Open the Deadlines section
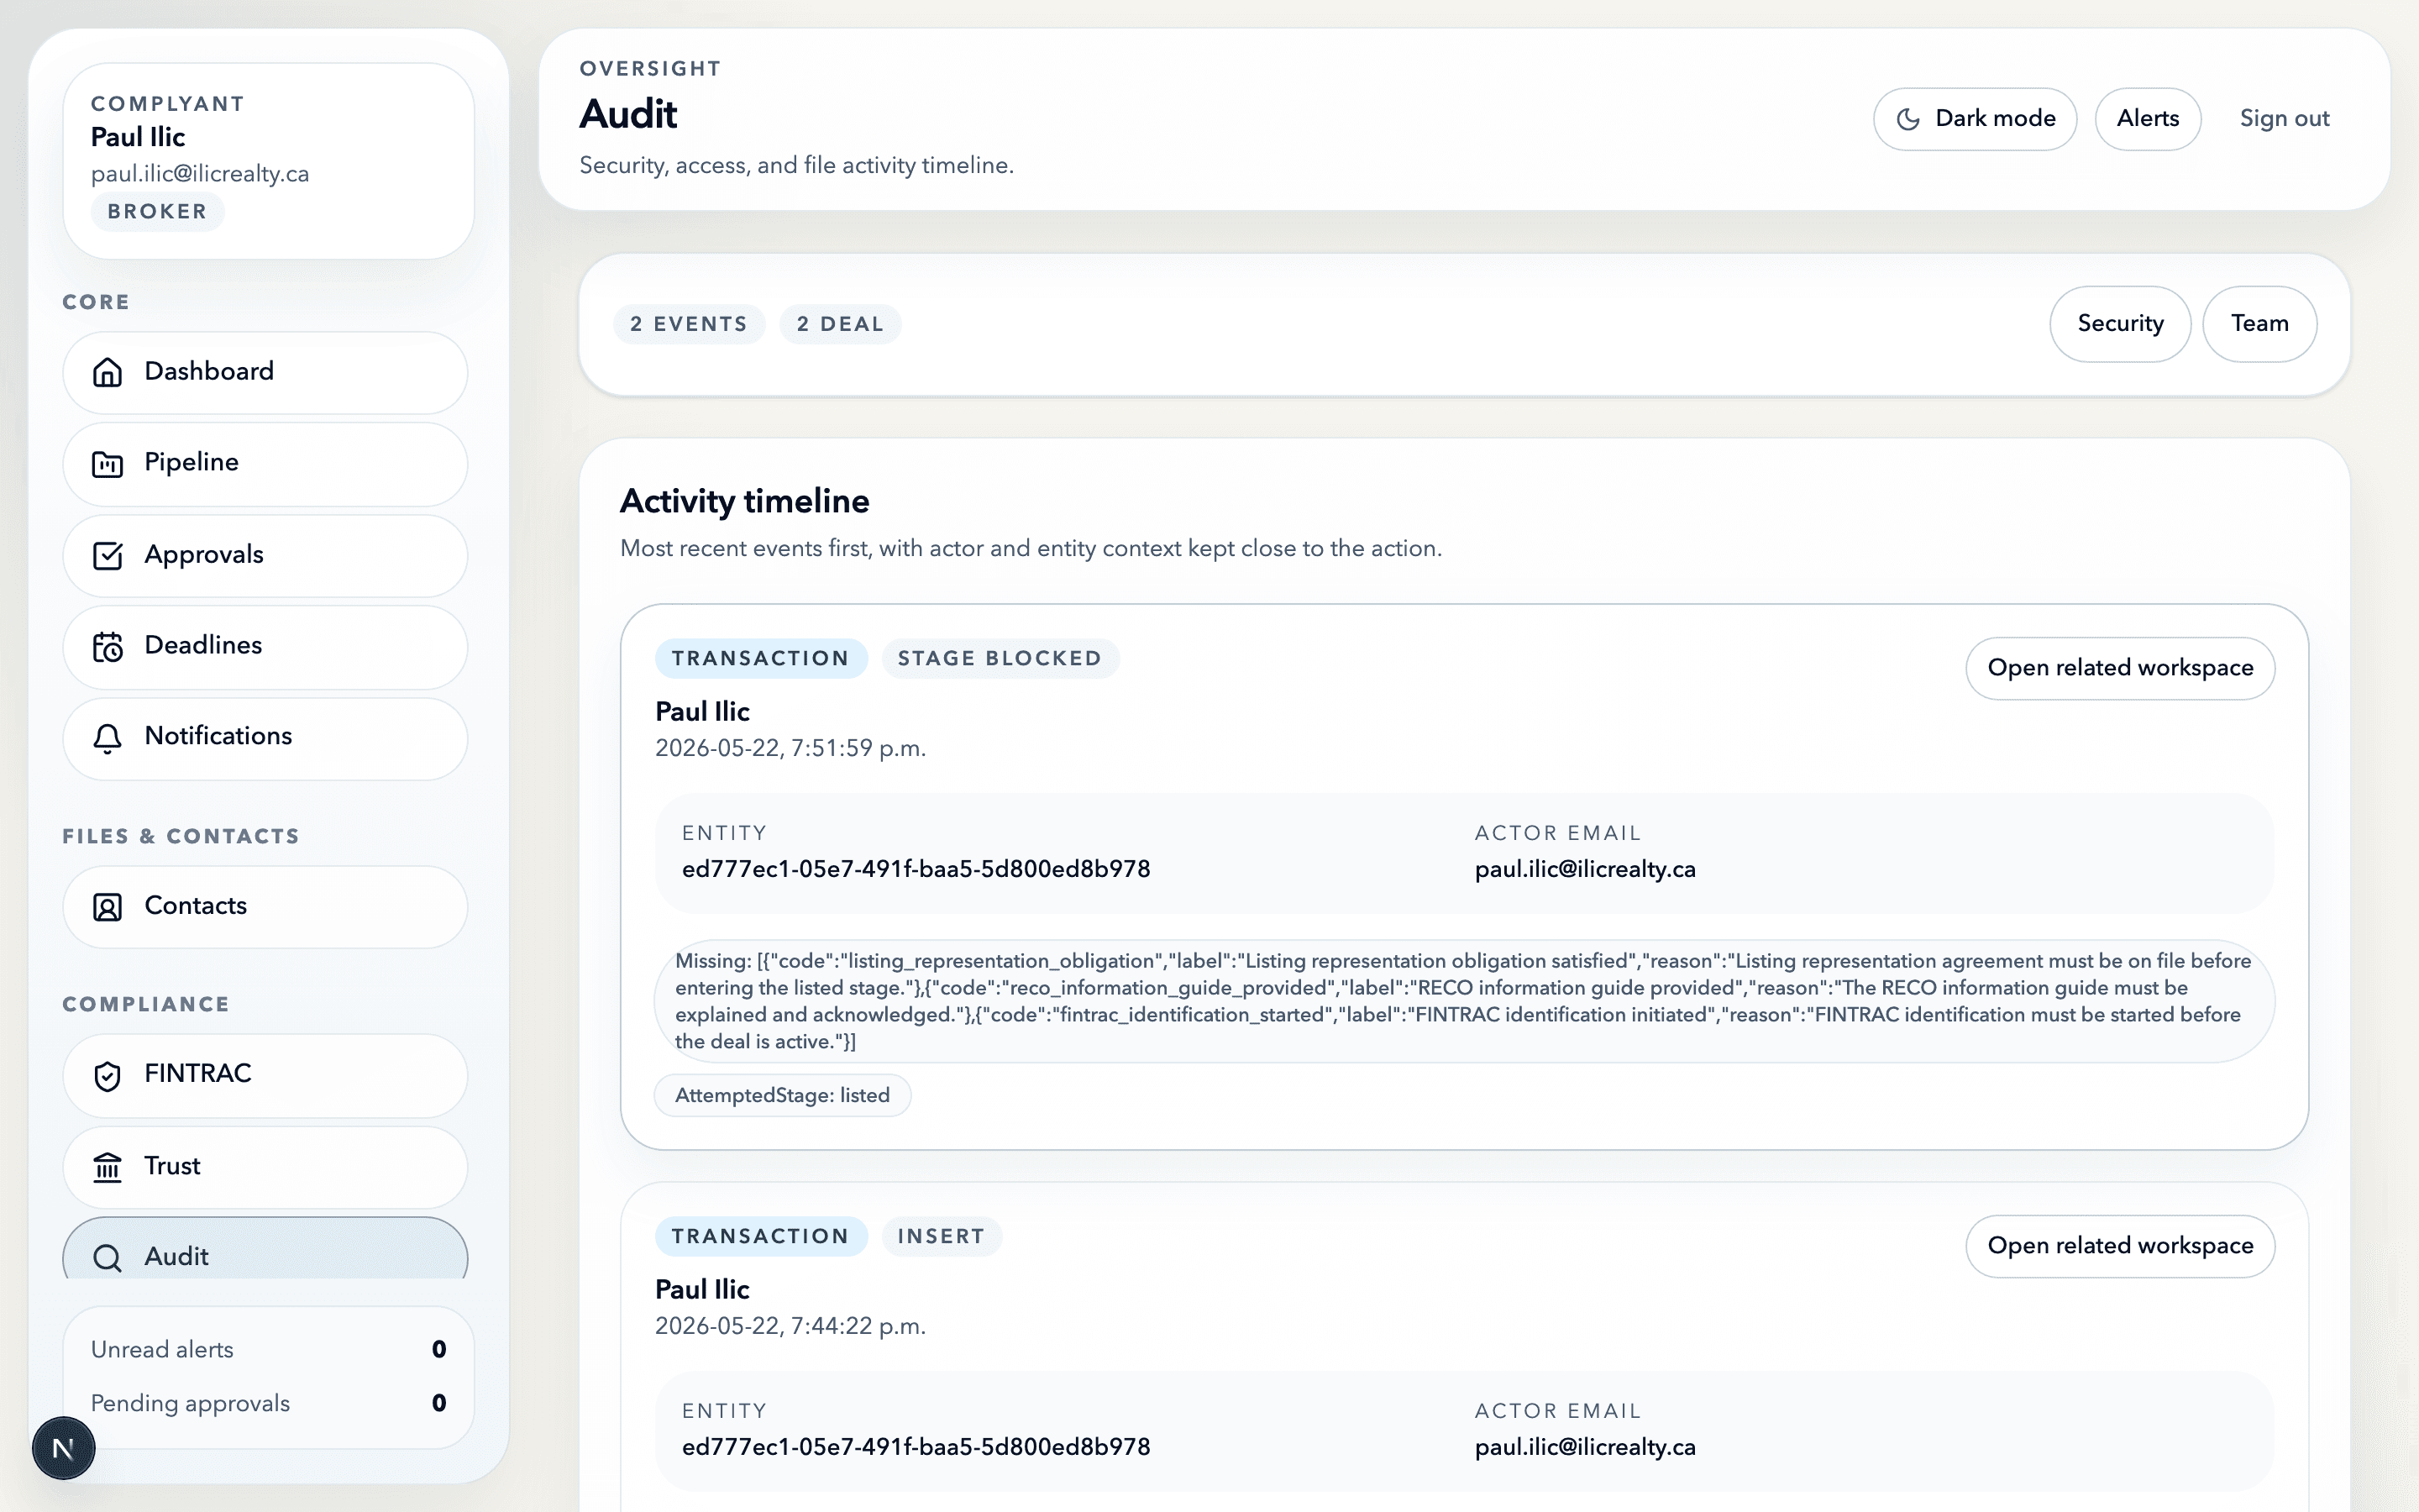The width and height of the screenshot is (2419, 1512). click(x=265, y=647)
